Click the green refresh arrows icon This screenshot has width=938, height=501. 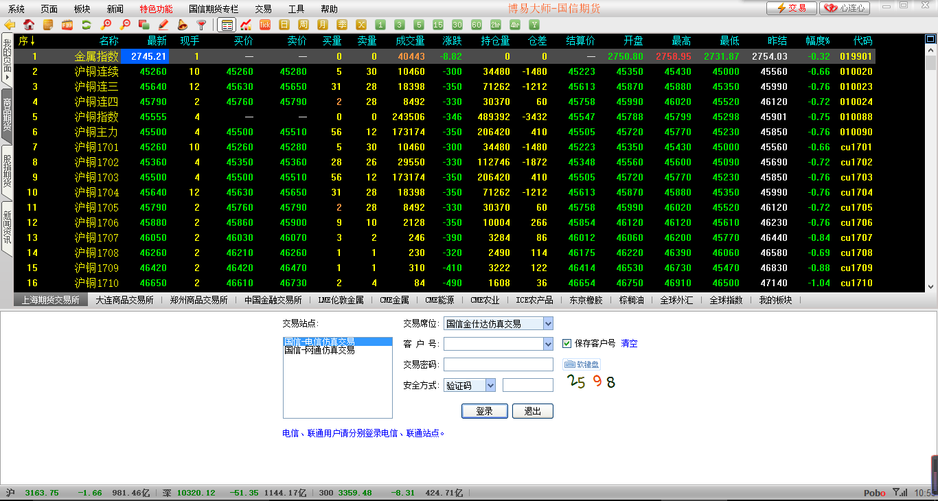(87, 25)
